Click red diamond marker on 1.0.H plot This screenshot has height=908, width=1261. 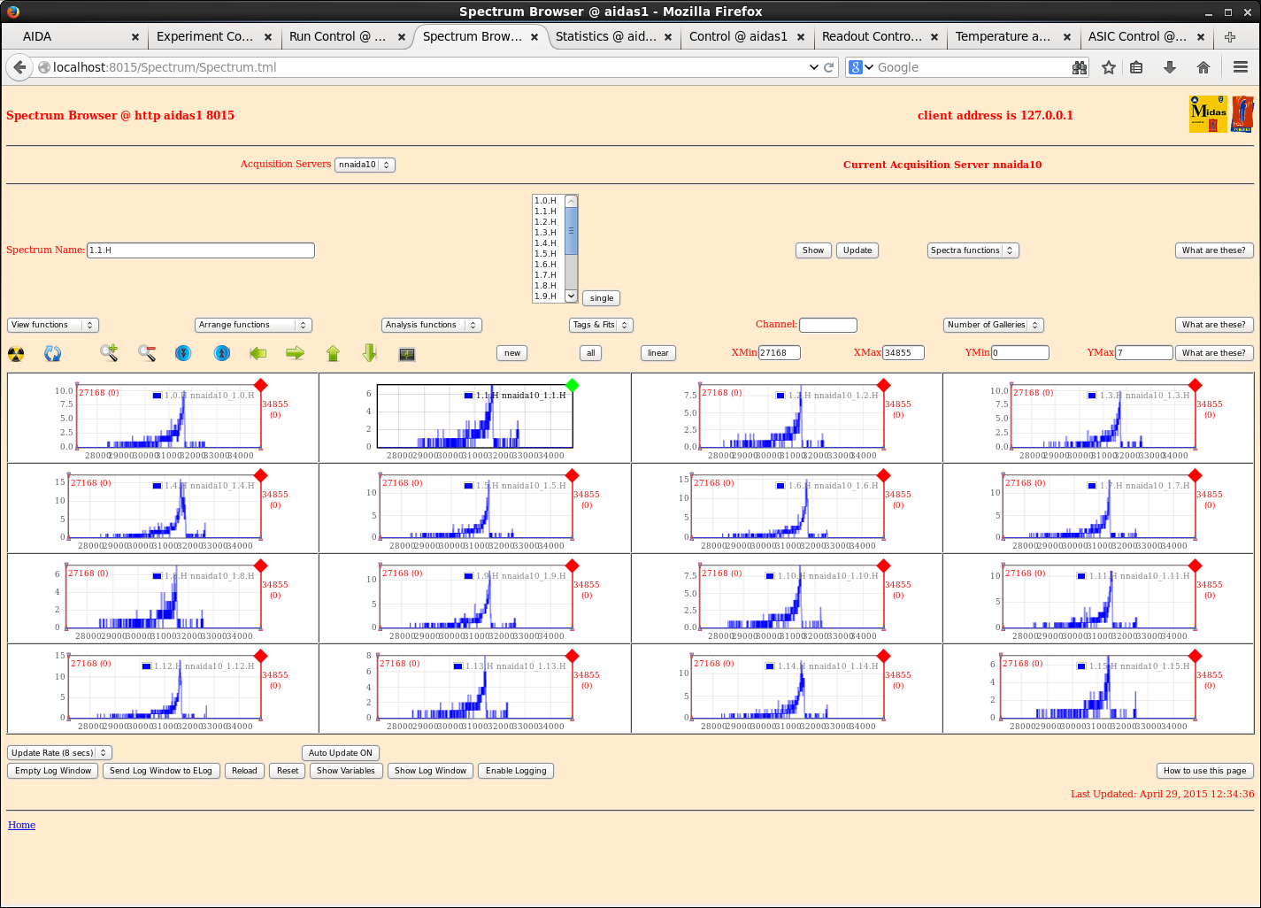coord(260,385)
